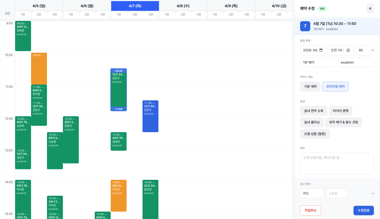Open the 1번 베이 bay dropdown
The height and width of the screenshot is (219, 380).
[318, 62]
